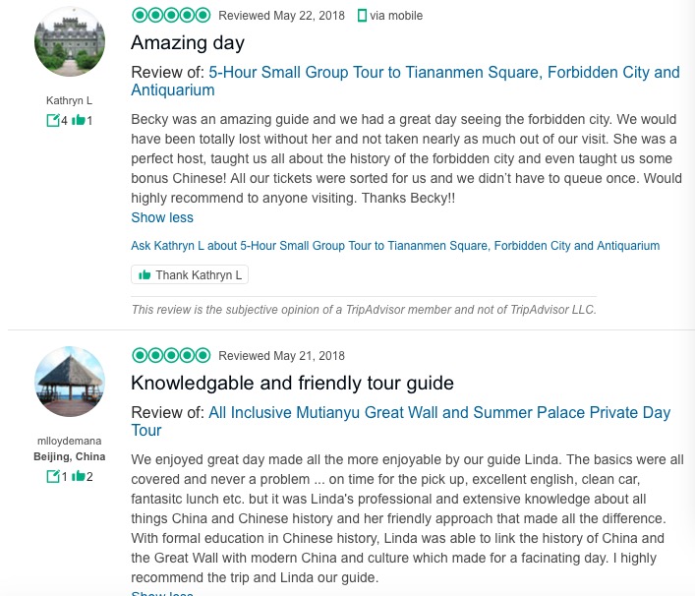
Task: Click the Reviewed May 21, 2018 date
Action: [x=281, y=356]
